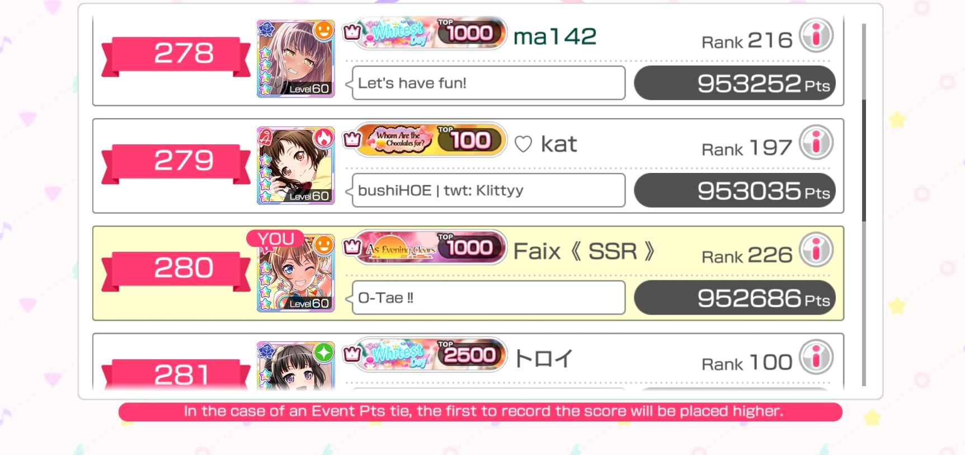Click the O-Tae comment box
The height and width of the screenshot is (455, 965).
click(488, 298)
